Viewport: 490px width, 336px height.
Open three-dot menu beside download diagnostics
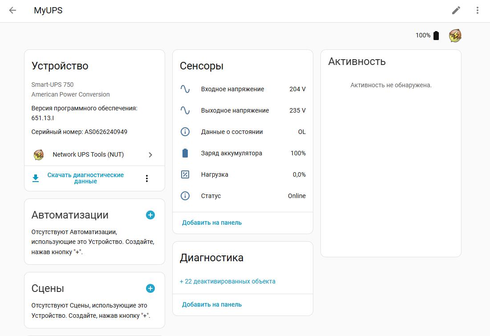pyautogui.click(x=147, y=178)
